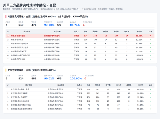This screenshot has height=119, width=160.
Task: Click the red 176 push-order cell
Action: coord(86,36)
